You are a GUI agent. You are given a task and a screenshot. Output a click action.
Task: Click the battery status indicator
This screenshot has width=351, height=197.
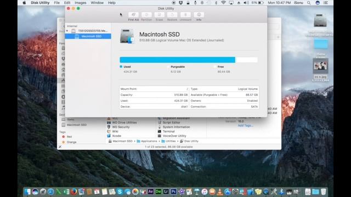point(257,3)
